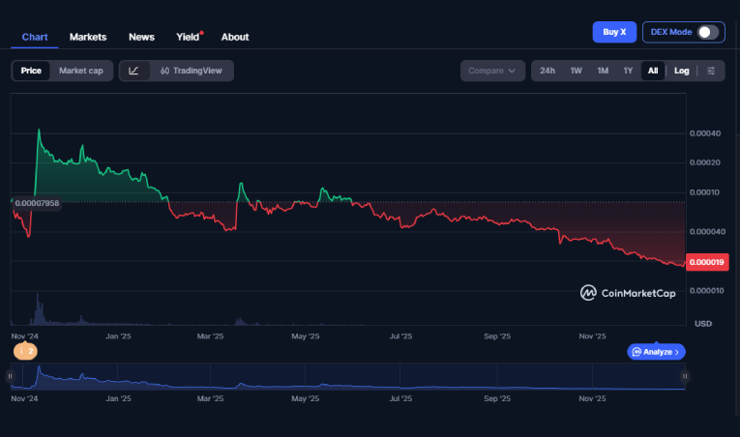Enable Log scale on the chart

pos(681,71)
